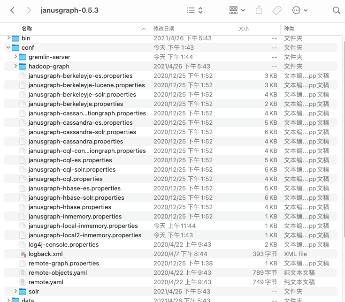
Task: Click the remote.yaml file icon
Action: click(x=23, y=282)
